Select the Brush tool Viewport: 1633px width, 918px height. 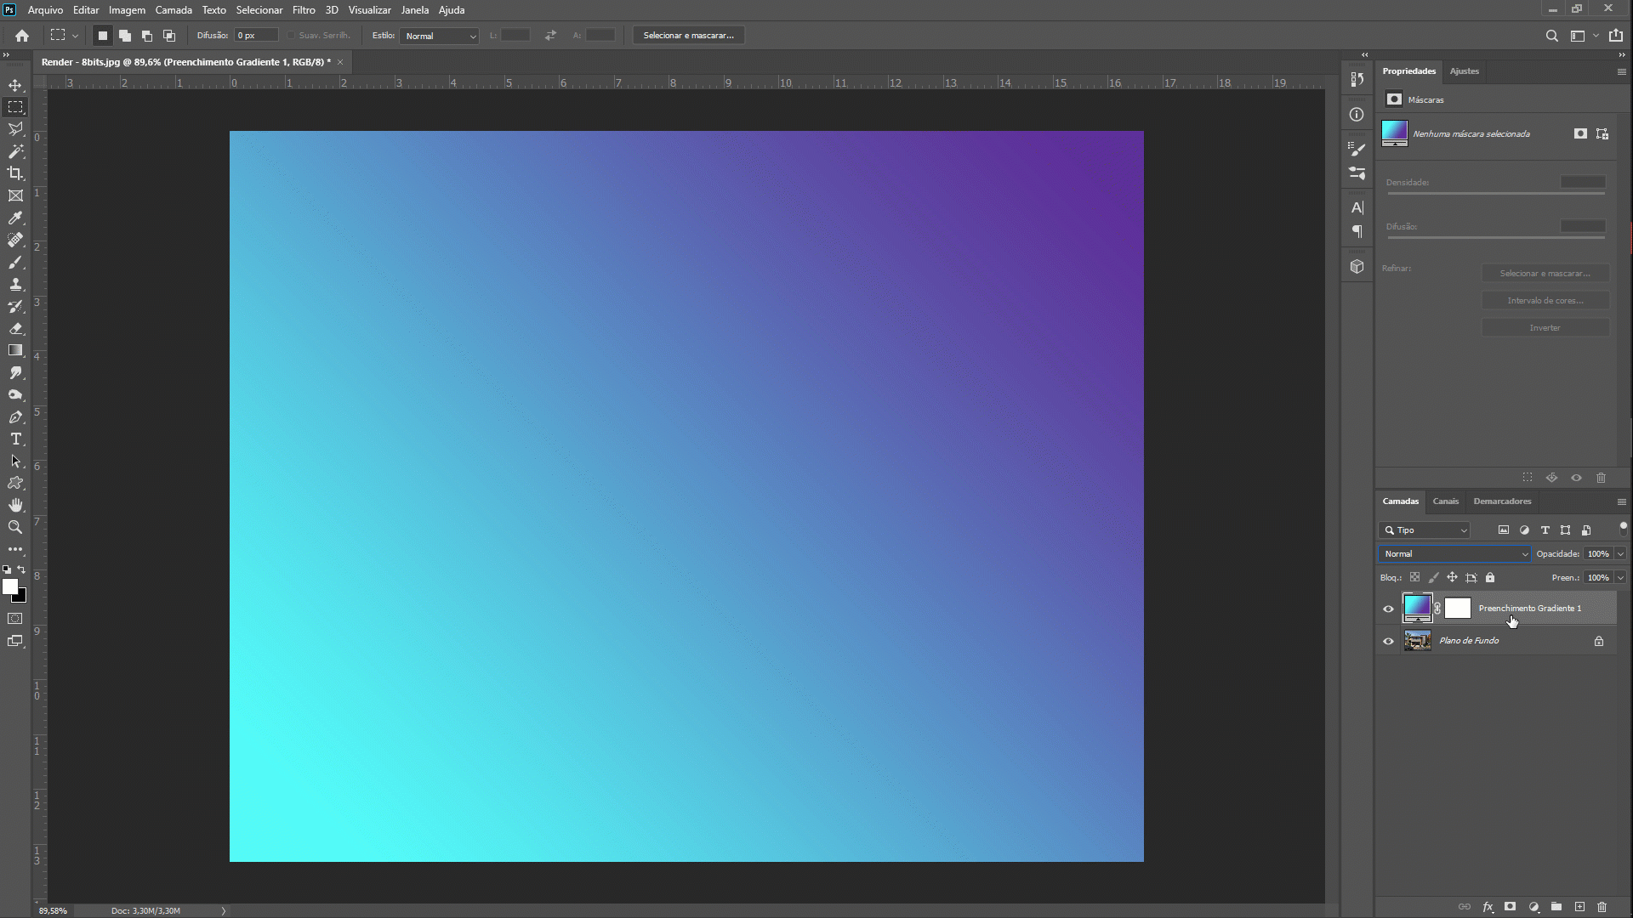(15, 262)
